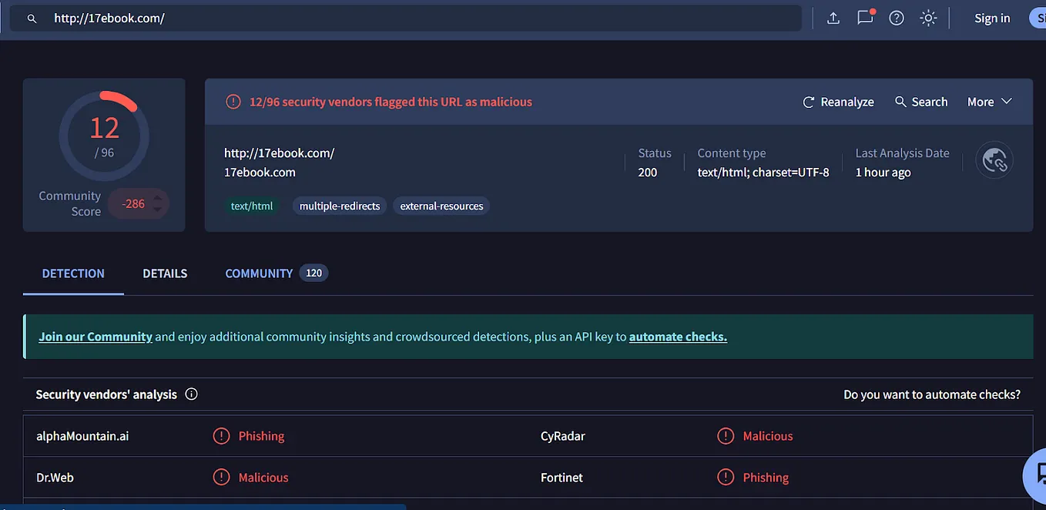Viewport: 1046px width, 510px height.
Task: Increment the Community Score stepper arrow
Action: point(159,199)
